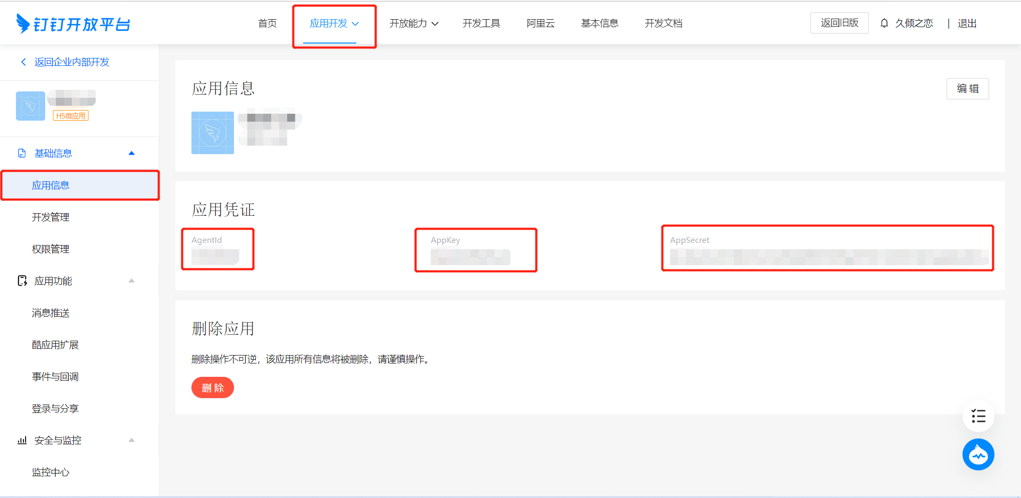
Task: Click the H5微应用 tag
Action: 71,116
